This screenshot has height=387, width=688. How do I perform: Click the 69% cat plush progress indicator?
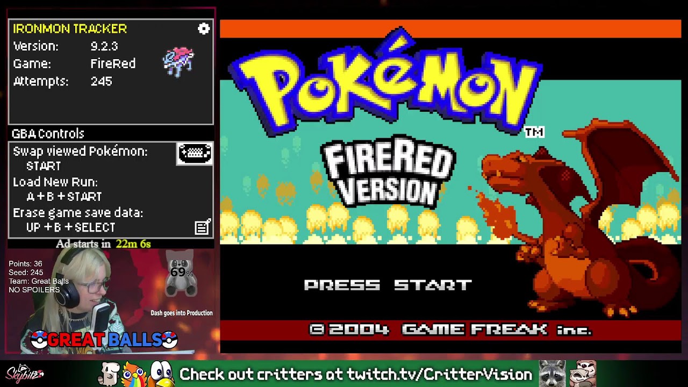[181, 274]
